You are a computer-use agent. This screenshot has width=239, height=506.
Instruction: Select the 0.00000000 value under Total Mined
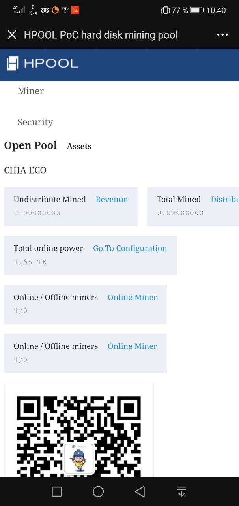click(x=180, y=213)
